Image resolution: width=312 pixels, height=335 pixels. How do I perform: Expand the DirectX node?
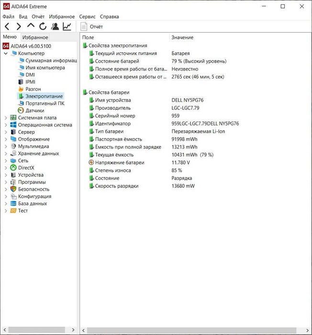[6, 168]
